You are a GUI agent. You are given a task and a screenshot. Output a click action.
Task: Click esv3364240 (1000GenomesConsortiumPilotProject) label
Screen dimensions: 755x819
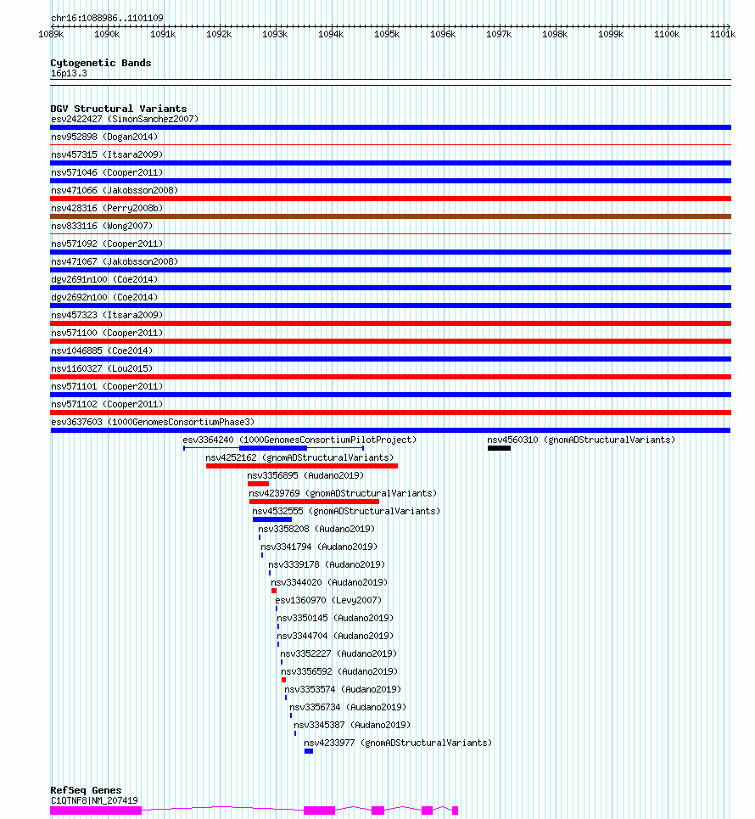coord(299,440)
